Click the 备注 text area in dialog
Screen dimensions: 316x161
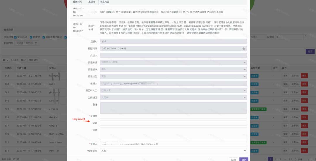coord(173,108)
